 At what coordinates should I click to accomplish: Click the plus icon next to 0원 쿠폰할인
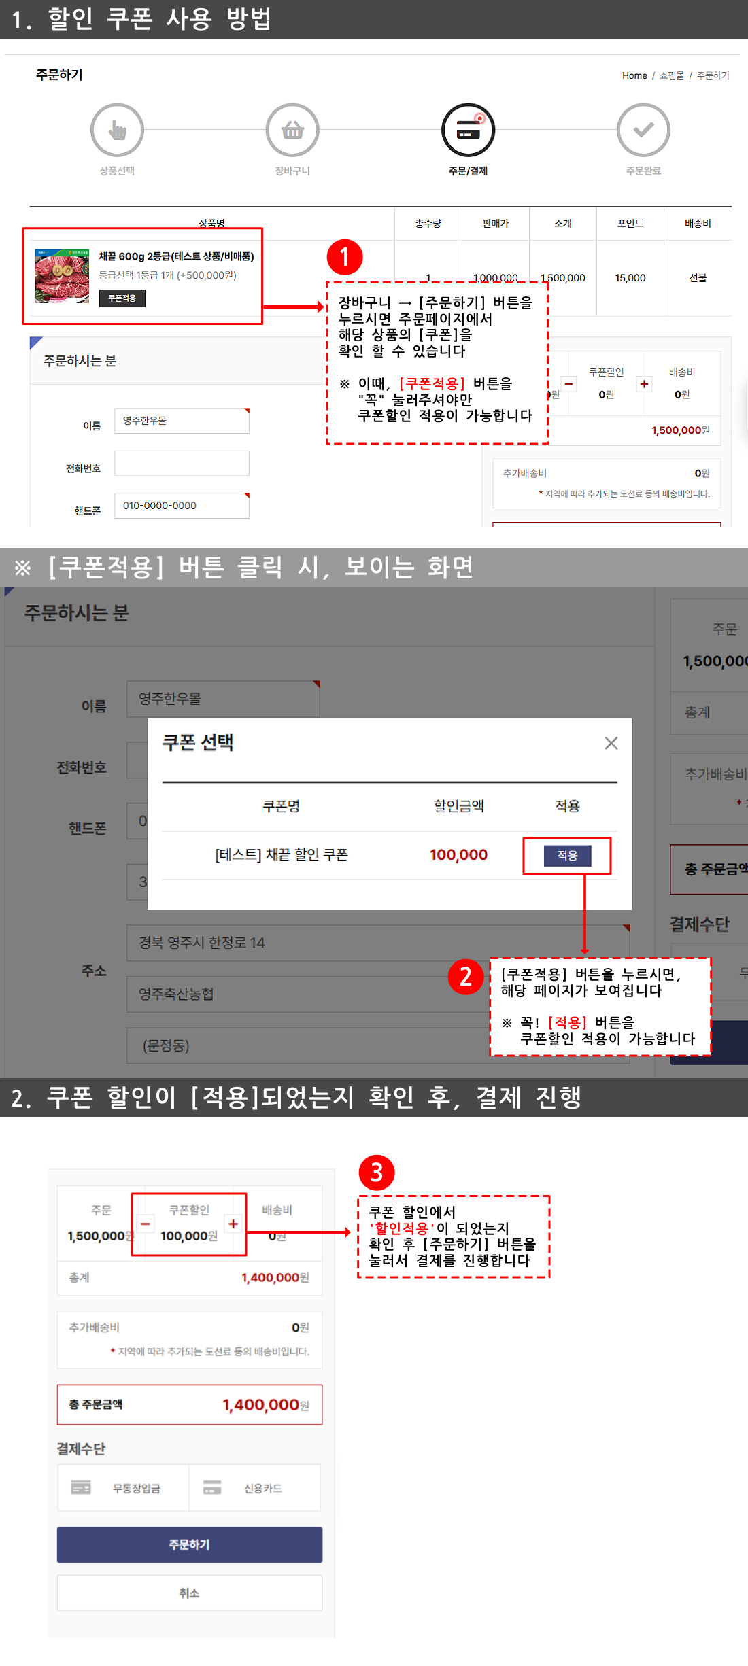(x=643, y=384)
